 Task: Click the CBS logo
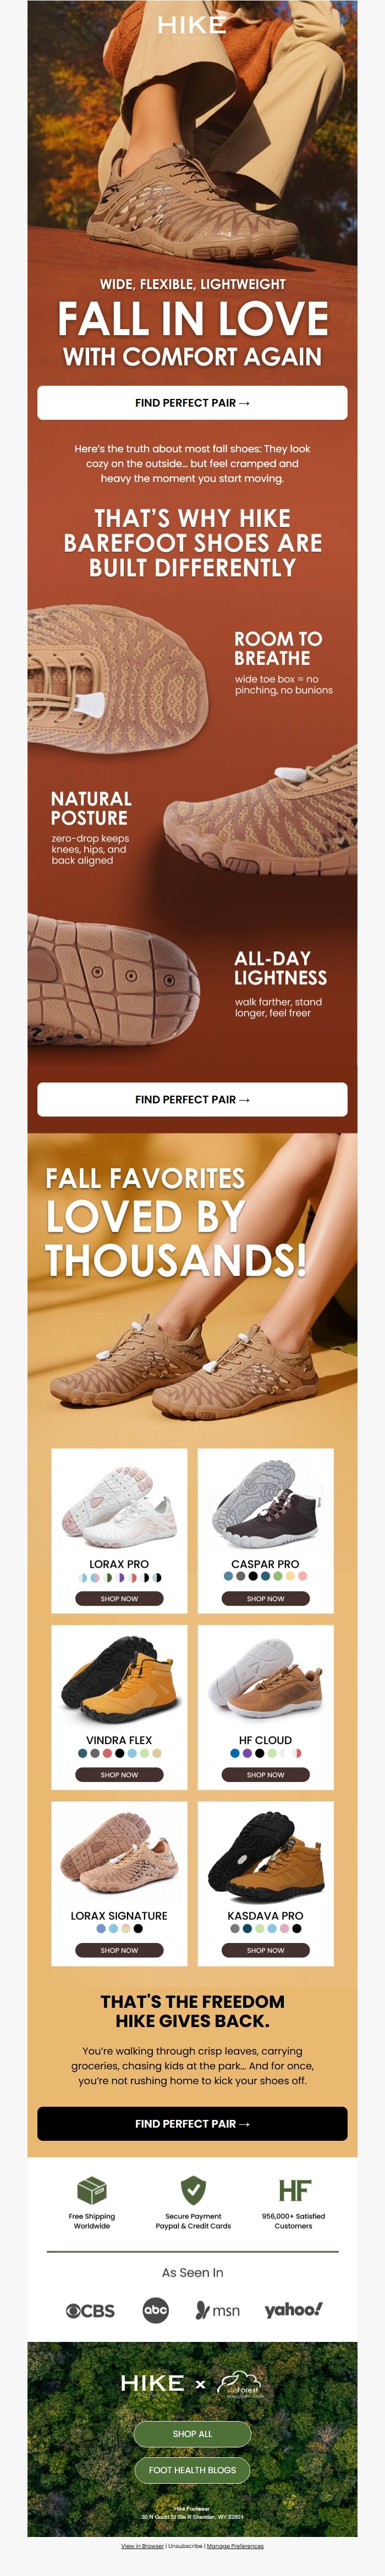click(x=90, y=2311)
